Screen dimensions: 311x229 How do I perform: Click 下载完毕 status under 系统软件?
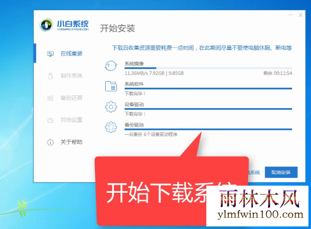tap(135, 93)
